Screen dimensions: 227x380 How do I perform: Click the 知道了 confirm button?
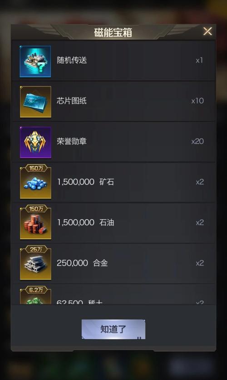coord(113,329)
